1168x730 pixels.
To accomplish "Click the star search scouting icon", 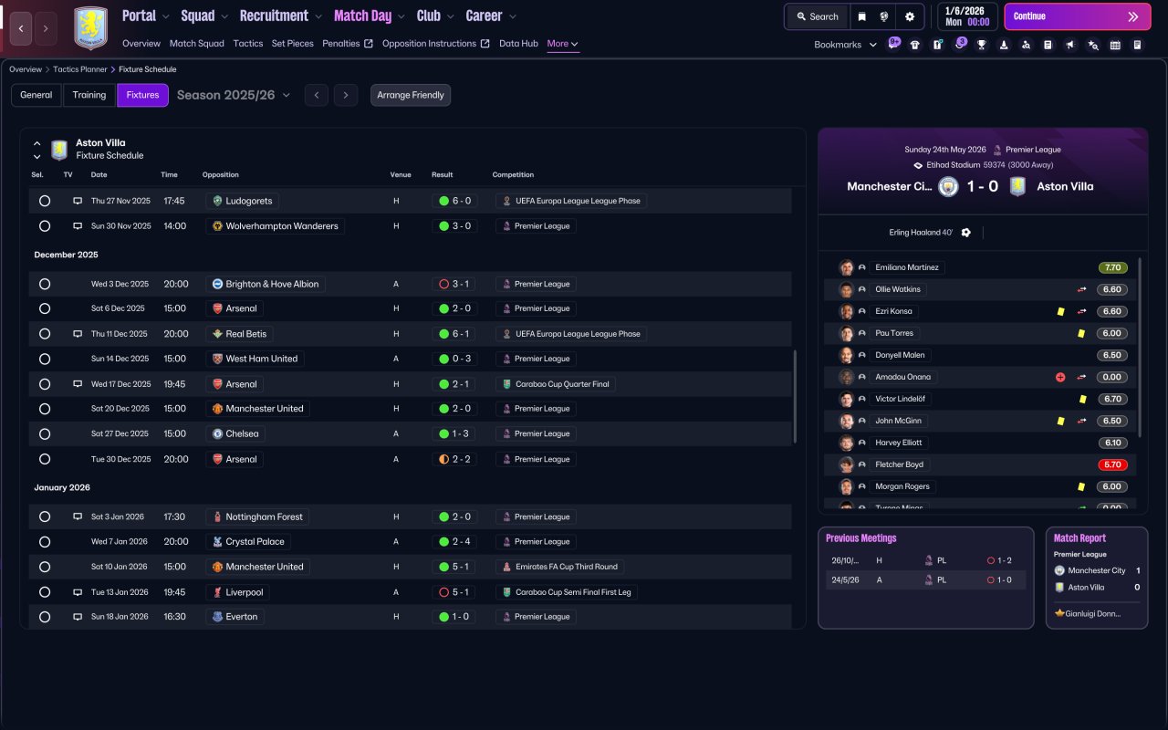I will click(1093, 45).
